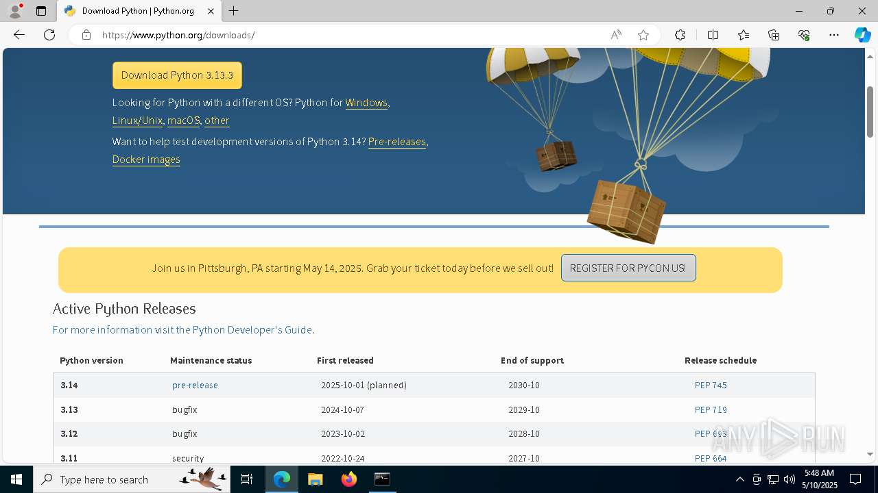Open the Windows Start menu

click(x=16, y=479)
